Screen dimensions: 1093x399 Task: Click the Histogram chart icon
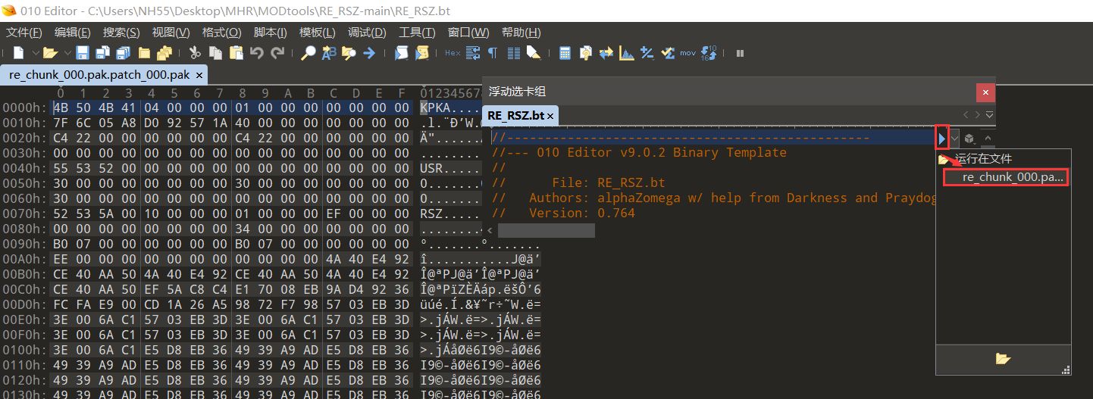627,53
